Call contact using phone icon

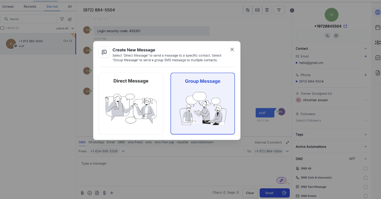327,36
